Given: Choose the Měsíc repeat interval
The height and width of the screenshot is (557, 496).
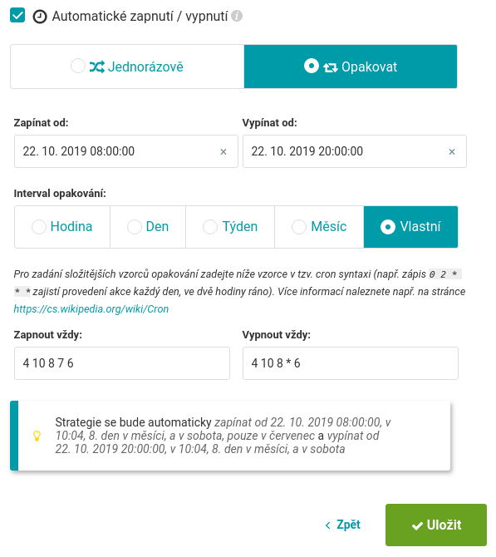Looking at the screenshot, I should [319, 227].
